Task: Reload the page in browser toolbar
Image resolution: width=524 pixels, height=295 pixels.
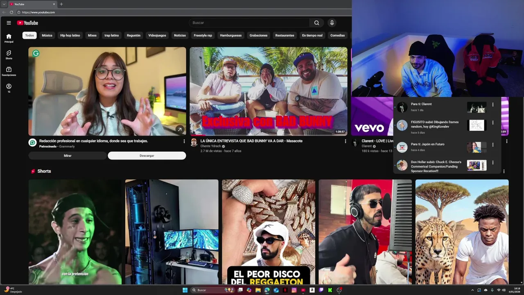Action: (11, 12)
